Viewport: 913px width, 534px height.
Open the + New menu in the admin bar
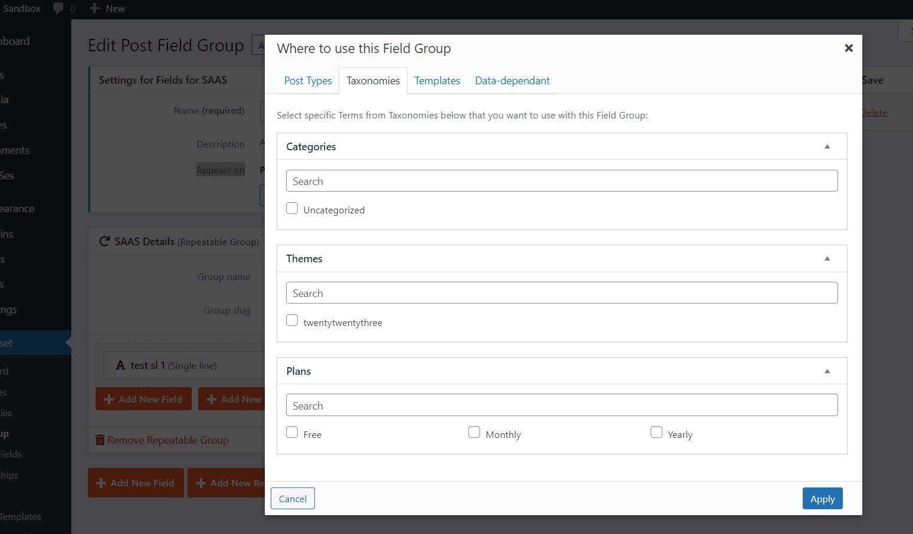pos(107,8)
